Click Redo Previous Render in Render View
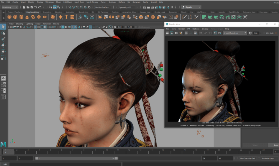Viewport: 279px width, 166px height. (167, 33)
